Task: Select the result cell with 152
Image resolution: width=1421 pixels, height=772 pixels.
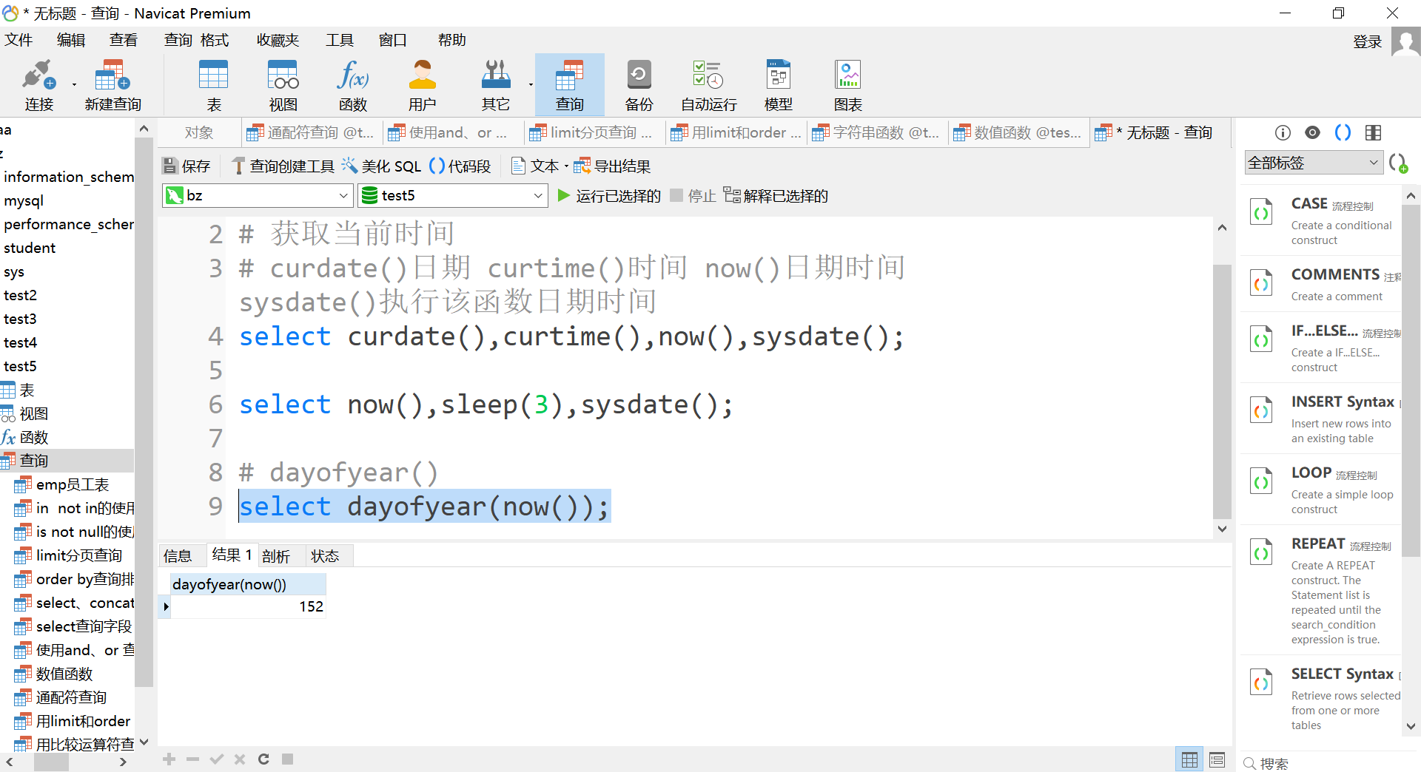Action: click(x=248, y=606)
